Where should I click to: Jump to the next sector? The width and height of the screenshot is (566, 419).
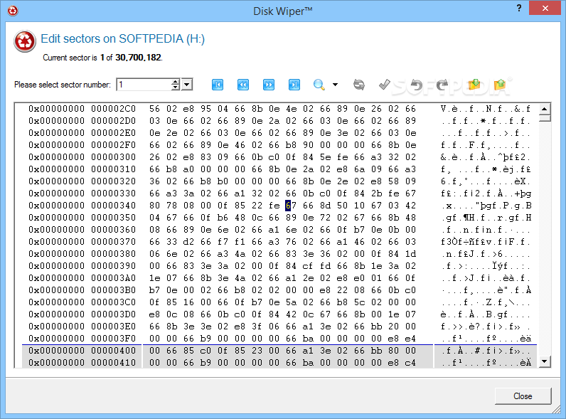click(x=269, y=85)
